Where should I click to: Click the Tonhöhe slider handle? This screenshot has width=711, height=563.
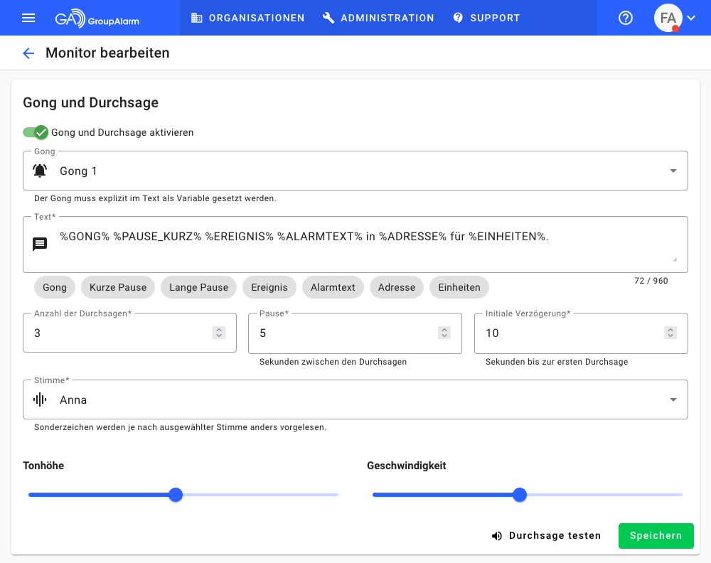coord(176,495)
